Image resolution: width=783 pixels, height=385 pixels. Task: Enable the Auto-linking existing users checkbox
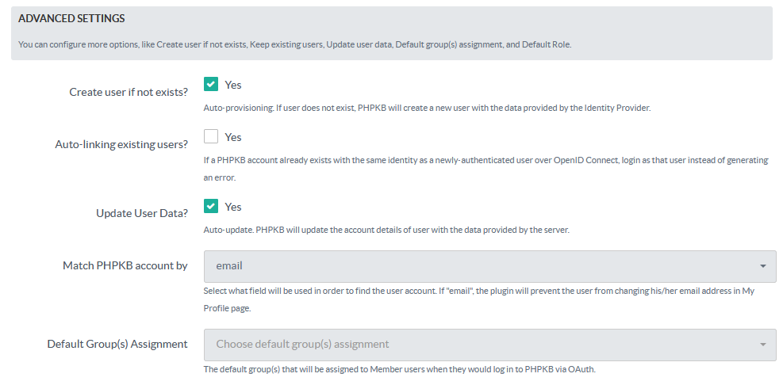(211, 137)
